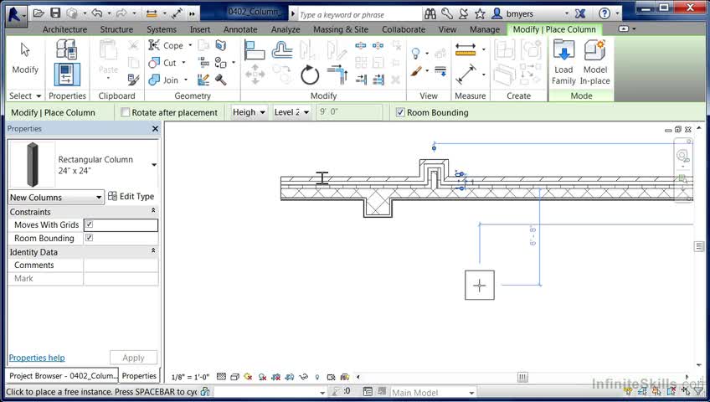Switch to the Massing & Site tab

pos(341,29)
